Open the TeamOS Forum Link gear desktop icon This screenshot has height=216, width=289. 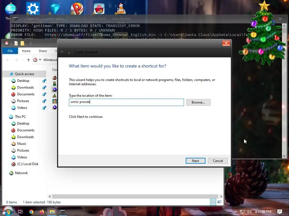[x=33, y=8]
